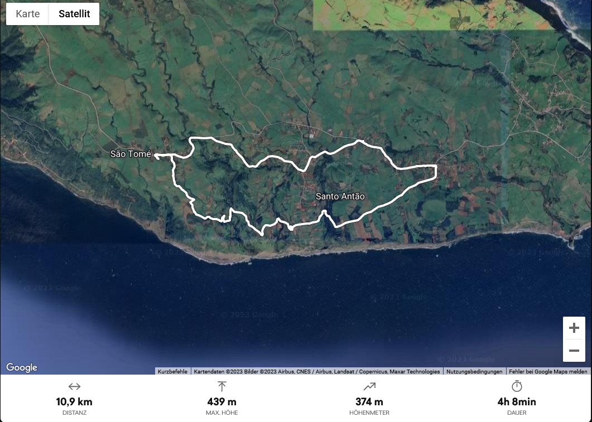Select the Satellit view tab
This screenshot has width=592, height=422.
tap(74, 14)
